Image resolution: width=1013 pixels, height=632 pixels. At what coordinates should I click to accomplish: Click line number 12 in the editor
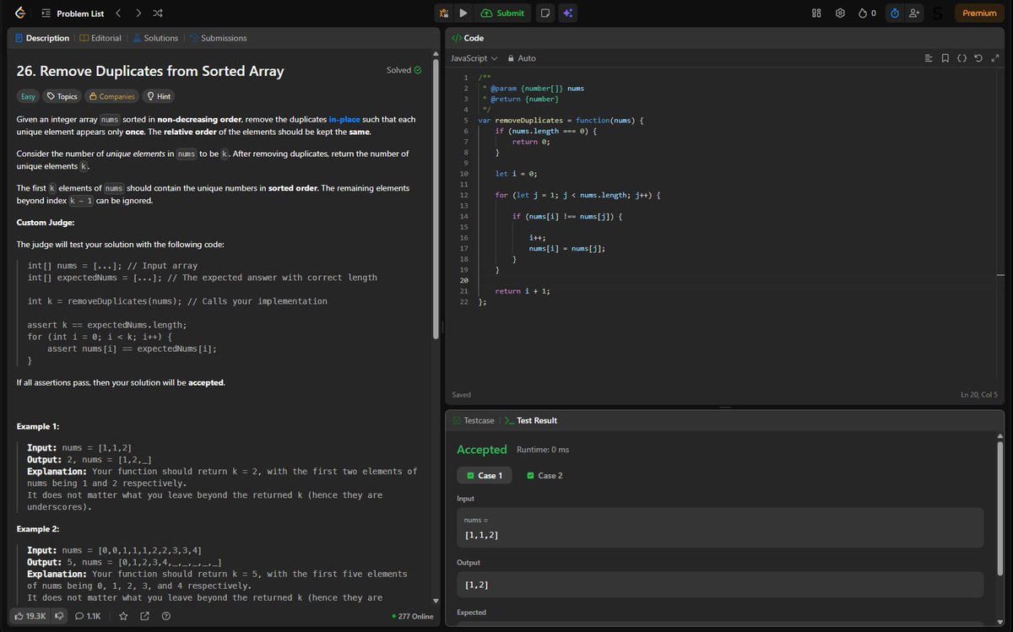tap(463, 195)
